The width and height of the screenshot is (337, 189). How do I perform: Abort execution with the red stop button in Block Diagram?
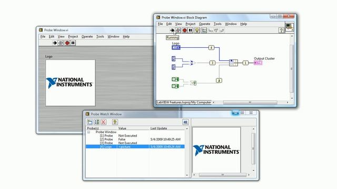(184, 30)
